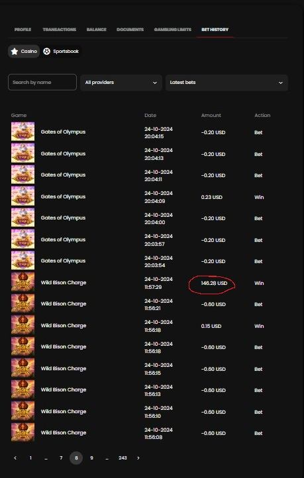304x478 pixels.
Task: Click the Latest bets chevron arrow
Action: tap(280, 83)
